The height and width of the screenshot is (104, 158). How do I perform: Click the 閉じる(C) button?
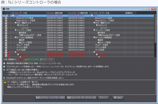pos(118,98)
